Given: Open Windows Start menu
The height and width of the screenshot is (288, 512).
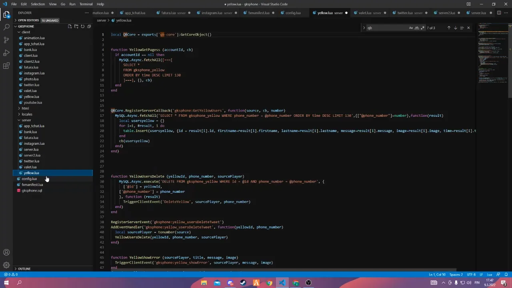Looking at the screenshot, I should tap(6, 283).
